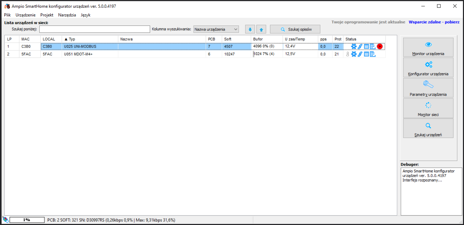This screenshot has width=464, height=225.
Task: Click the blue down arrow search button
Action: (x=250, y=29)
